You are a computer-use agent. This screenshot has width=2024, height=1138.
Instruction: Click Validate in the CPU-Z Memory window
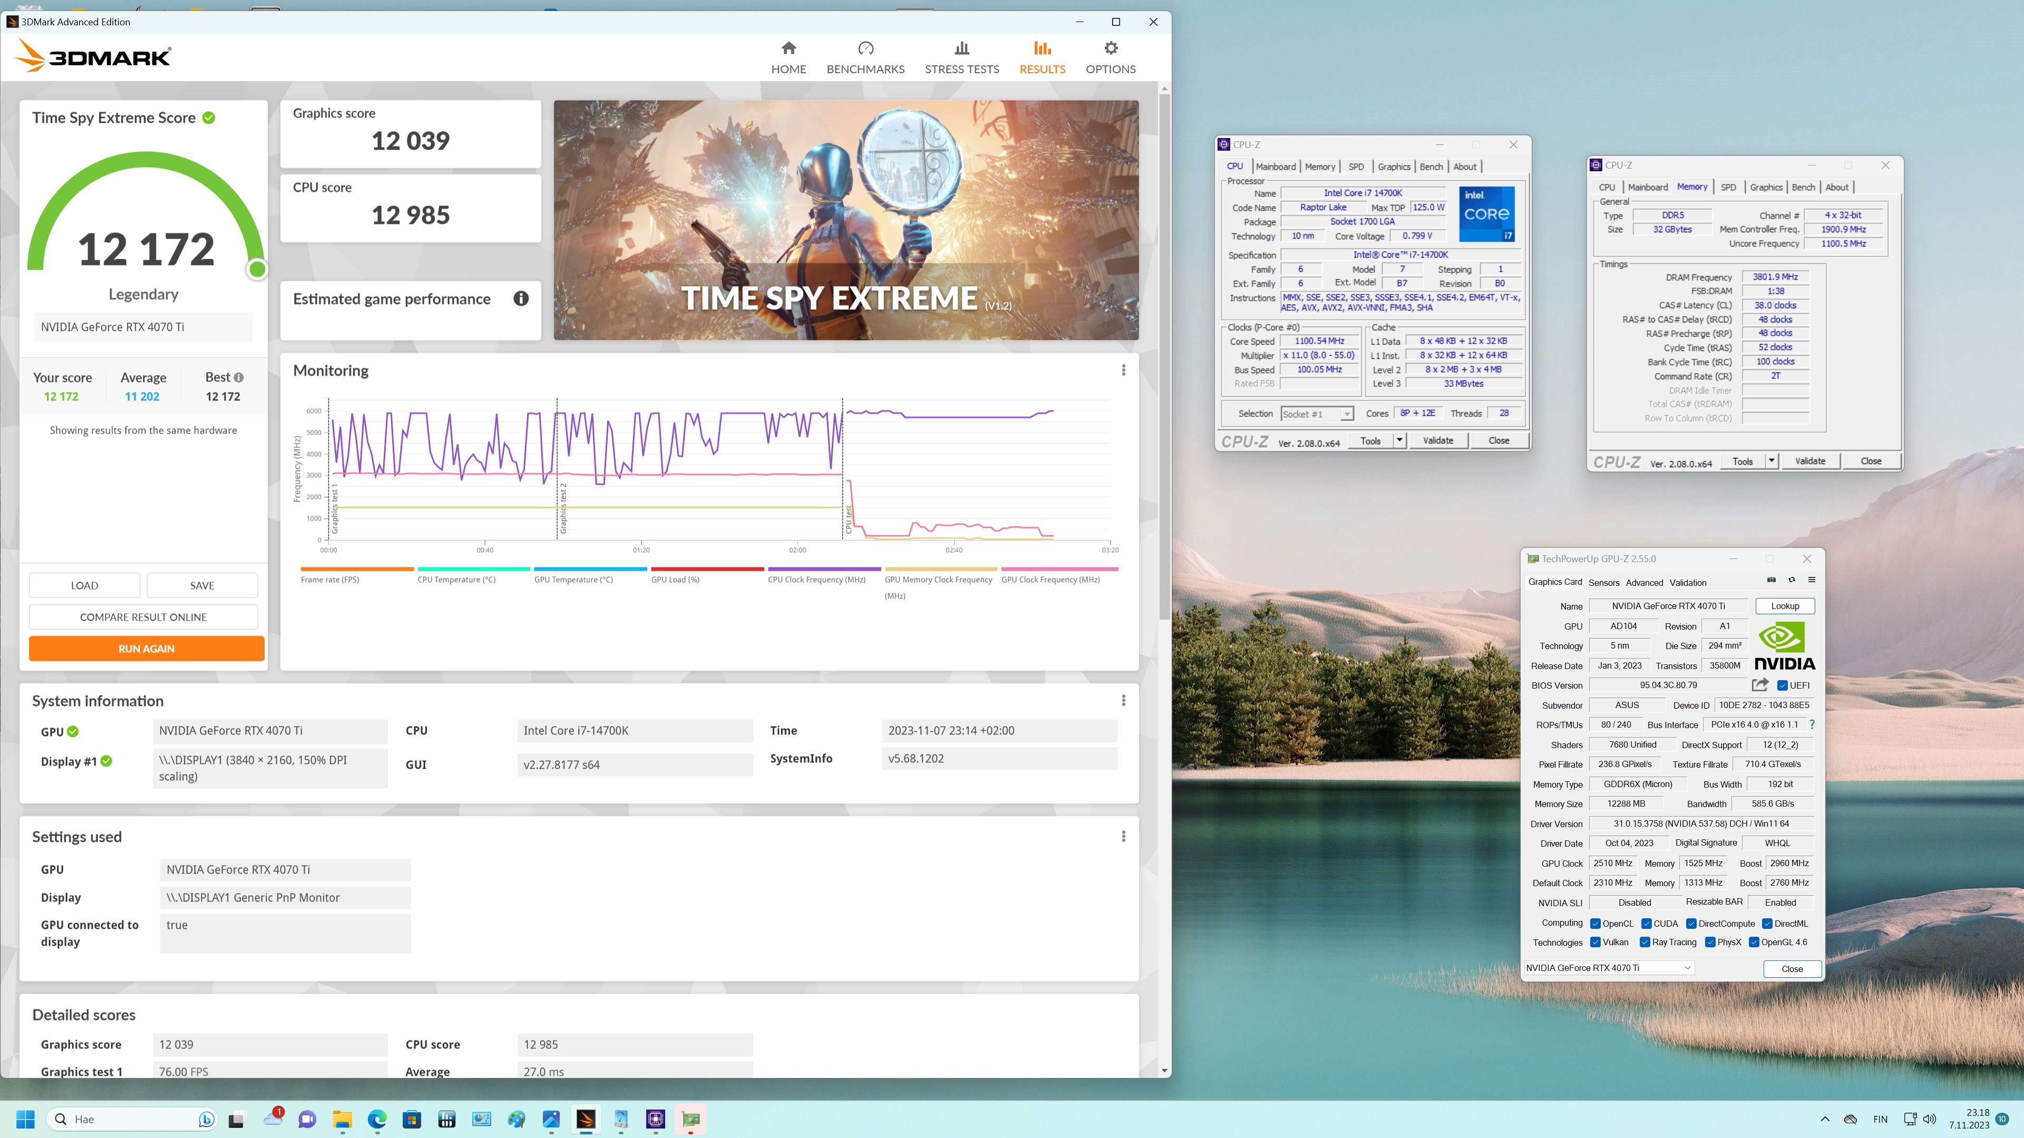pos(1809,461)
